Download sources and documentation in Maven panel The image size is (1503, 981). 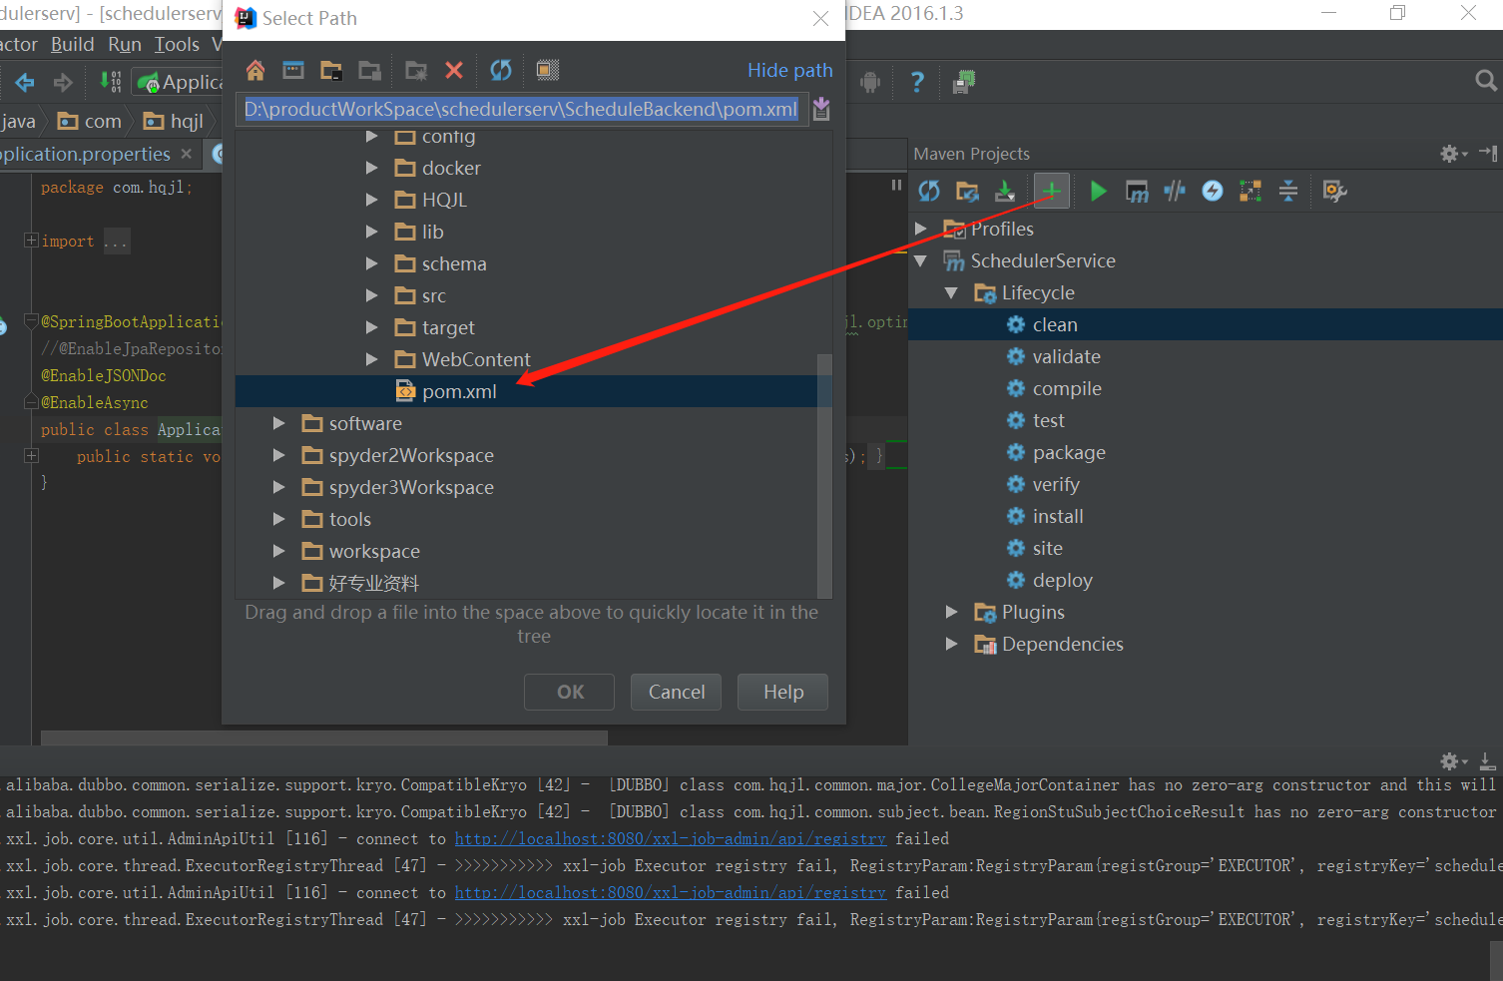1005,191
